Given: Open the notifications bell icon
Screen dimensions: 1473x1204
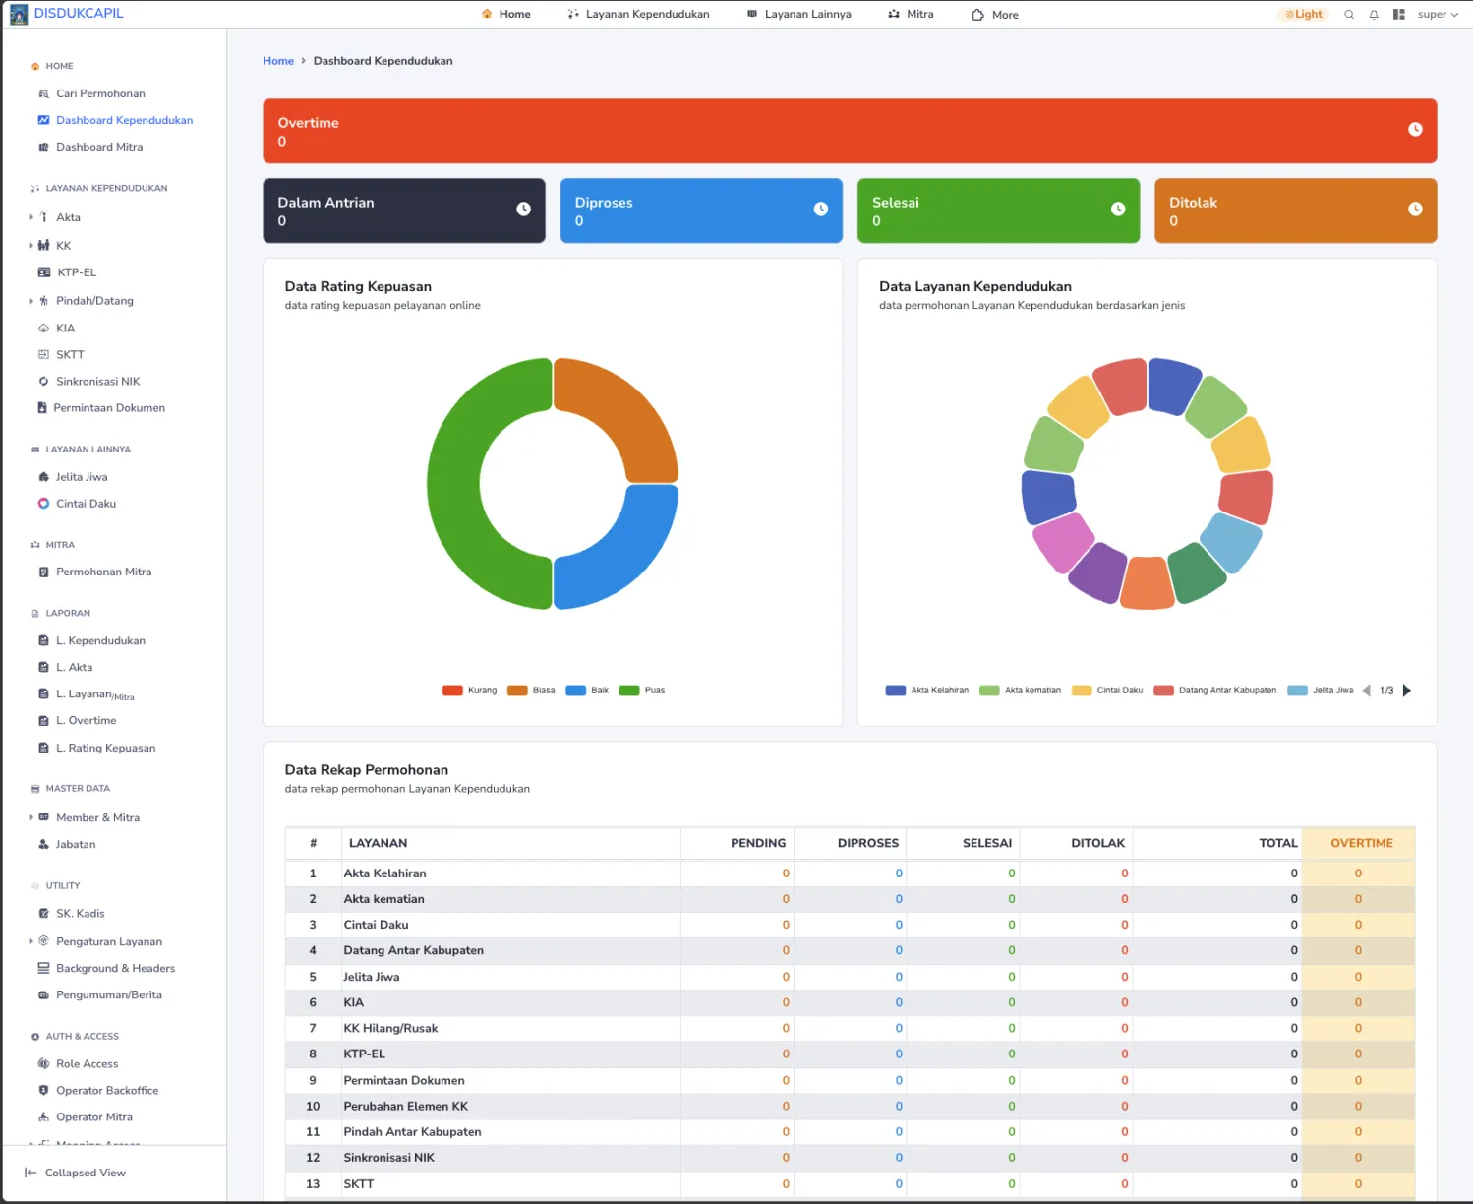Looking at the screenshot, I should point(1374,14).
